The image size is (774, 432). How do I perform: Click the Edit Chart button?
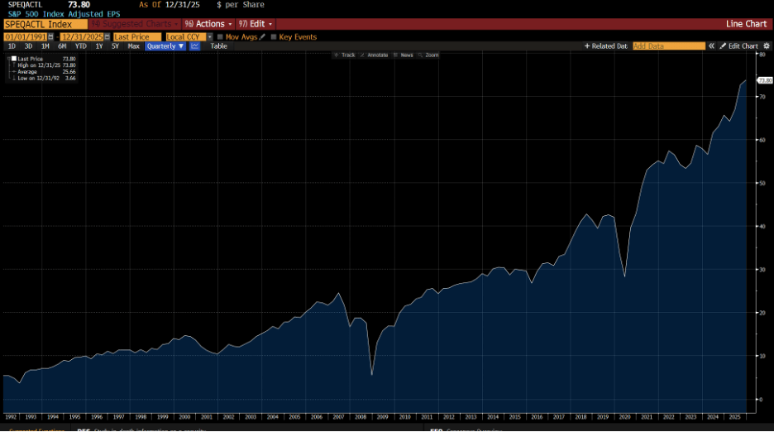pyautogui.click(x=738, y=46)
